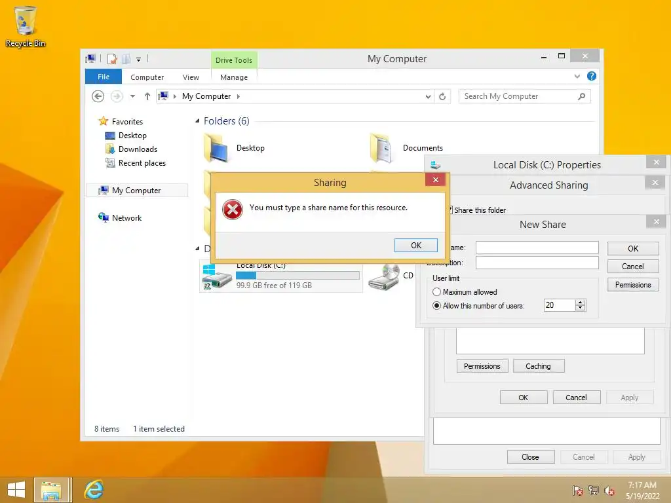Open Permissions in the New Share dialog
671x503 pixels.
coord(633,285)
